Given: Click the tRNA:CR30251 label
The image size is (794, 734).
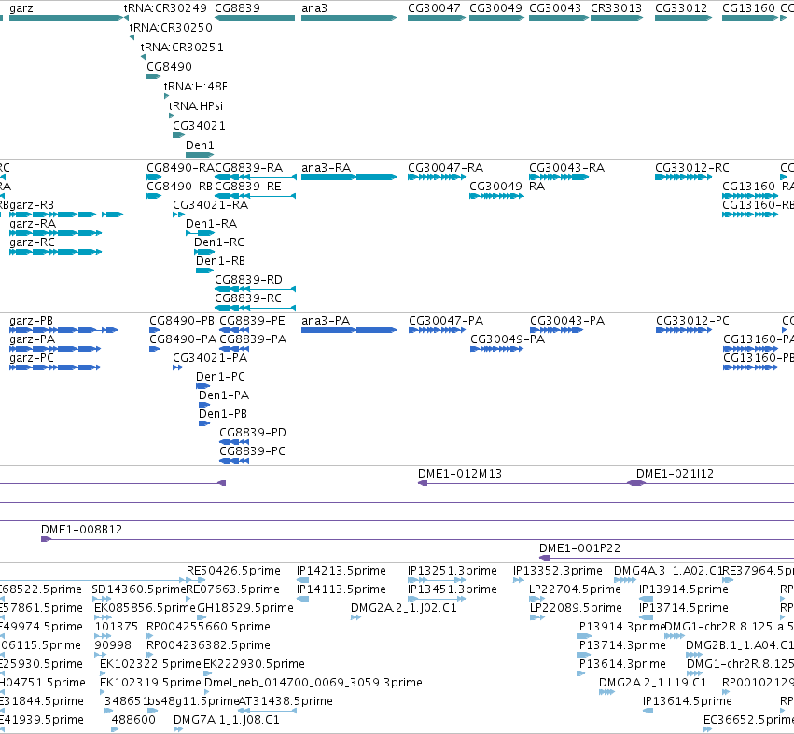Looking at the screenshot, I should pyautogui.click(x=182, y=47).
